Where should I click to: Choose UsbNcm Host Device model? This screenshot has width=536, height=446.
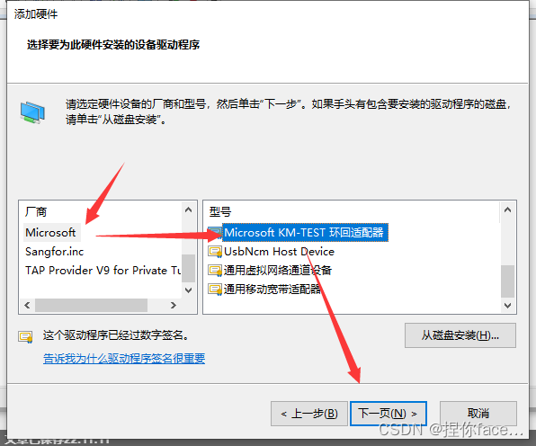[x=279, y=252]
